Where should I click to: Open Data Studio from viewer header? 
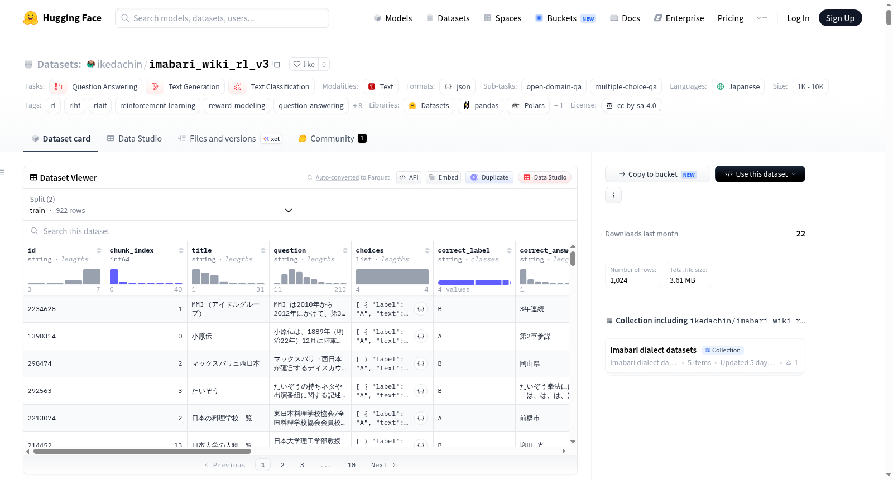[545, 177]
